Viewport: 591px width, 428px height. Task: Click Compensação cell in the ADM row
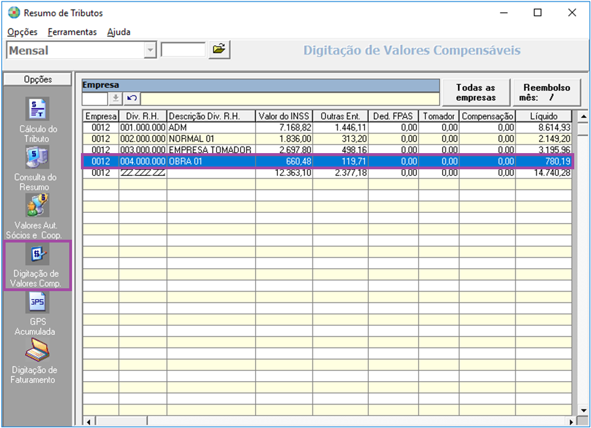coord(487,127)
